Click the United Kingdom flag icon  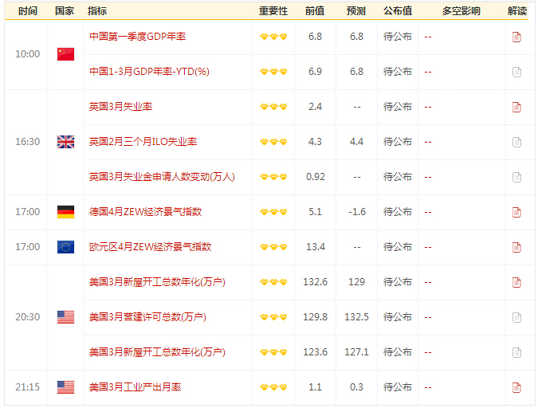tap(65, 142)
